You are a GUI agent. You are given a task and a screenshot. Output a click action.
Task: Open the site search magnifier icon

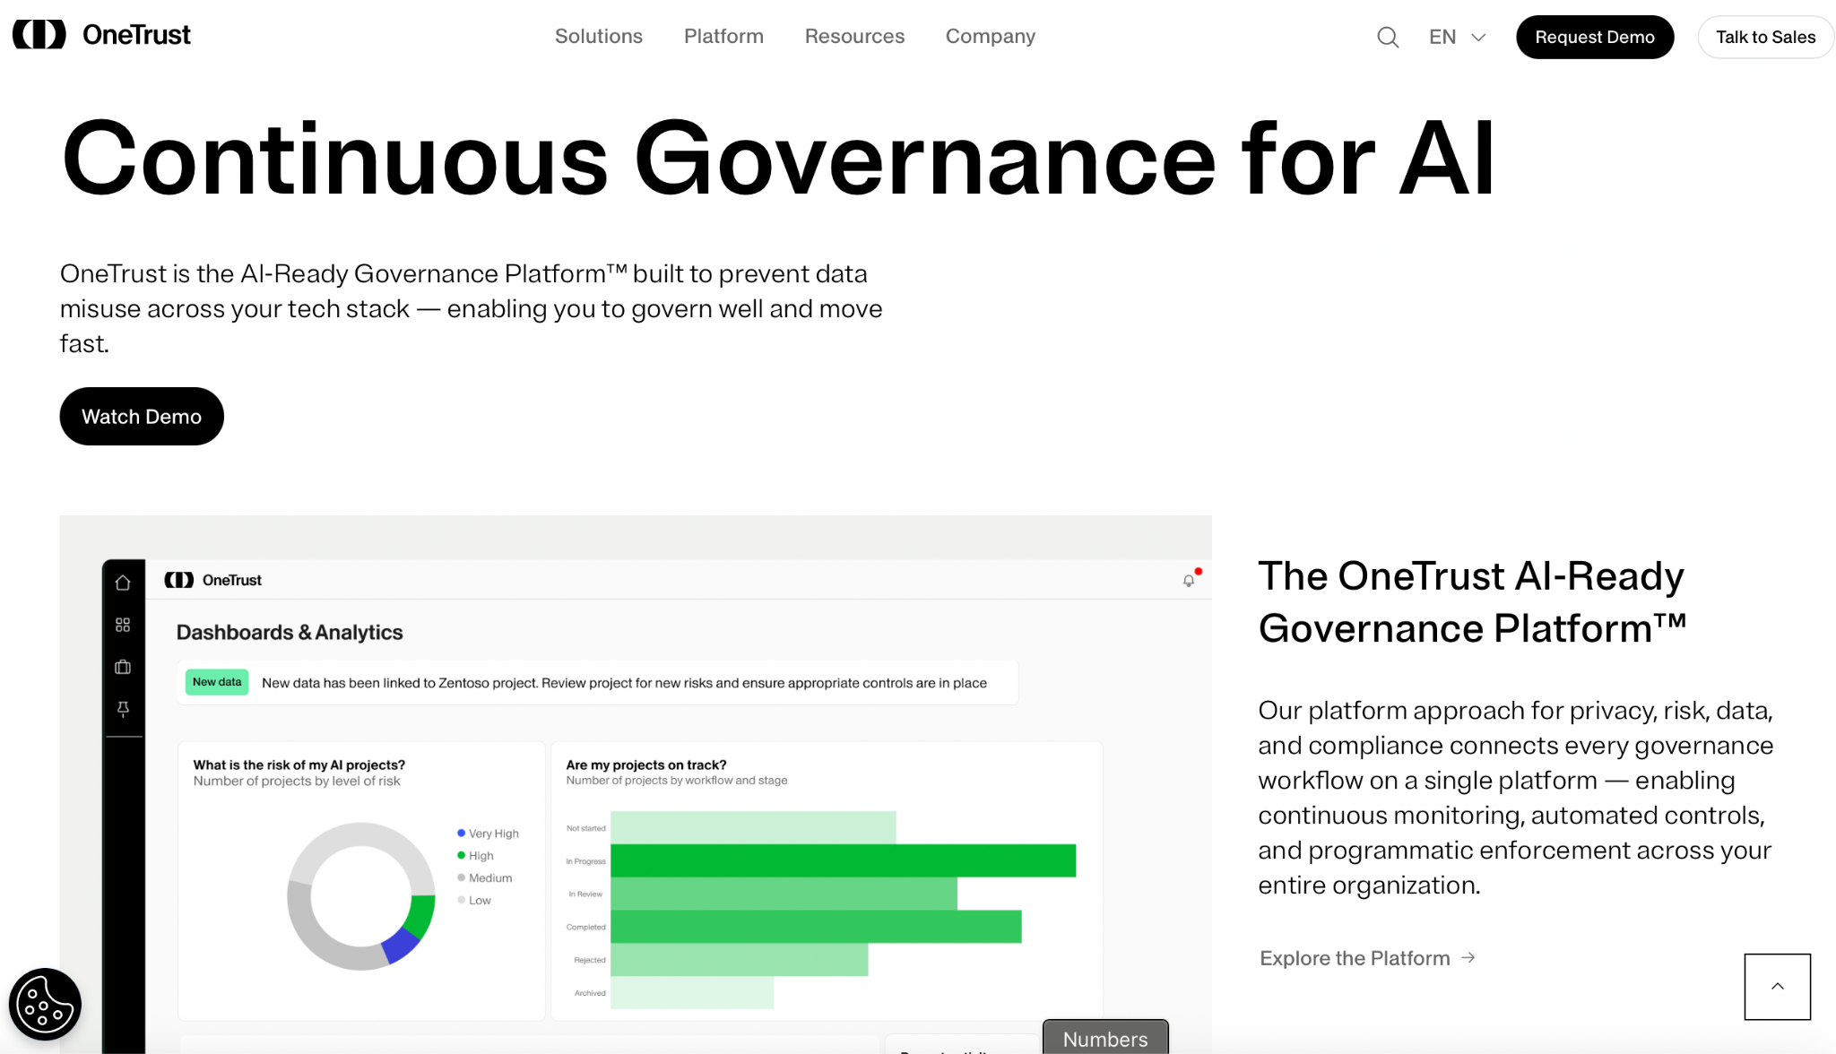click(x=1388, y=37)
